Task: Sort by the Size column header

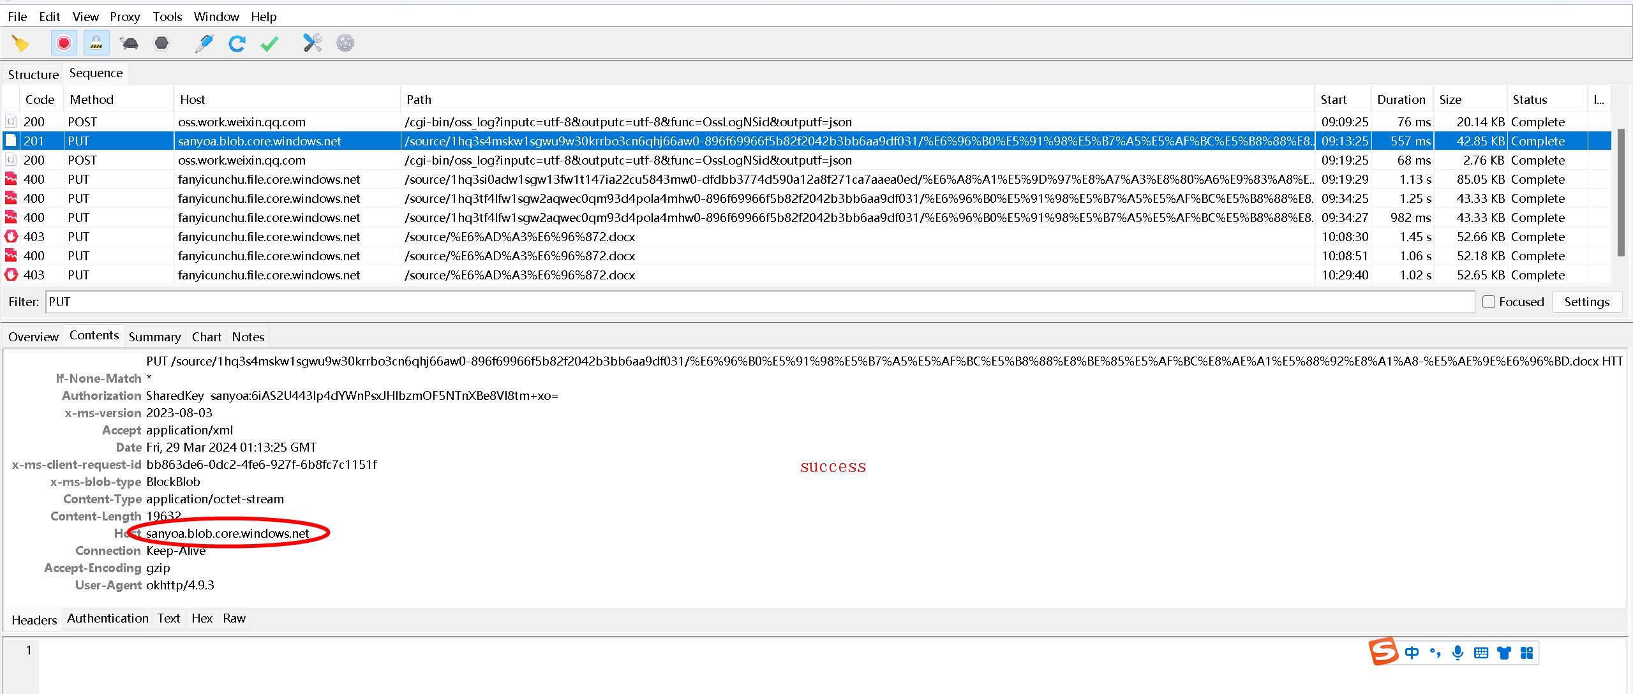Action: (x=1470, y=100)
